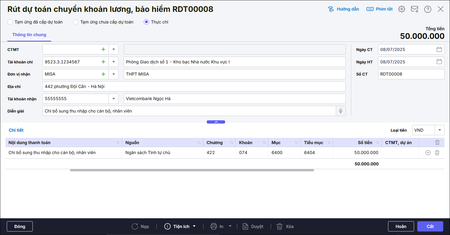
Task: Select Tạm ứng đã cấp dự toán option
Action: pos(10,22)
